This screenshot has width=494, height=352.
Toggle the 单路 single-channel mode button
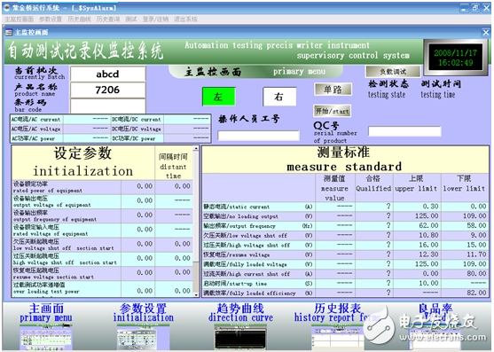[333, 90]
